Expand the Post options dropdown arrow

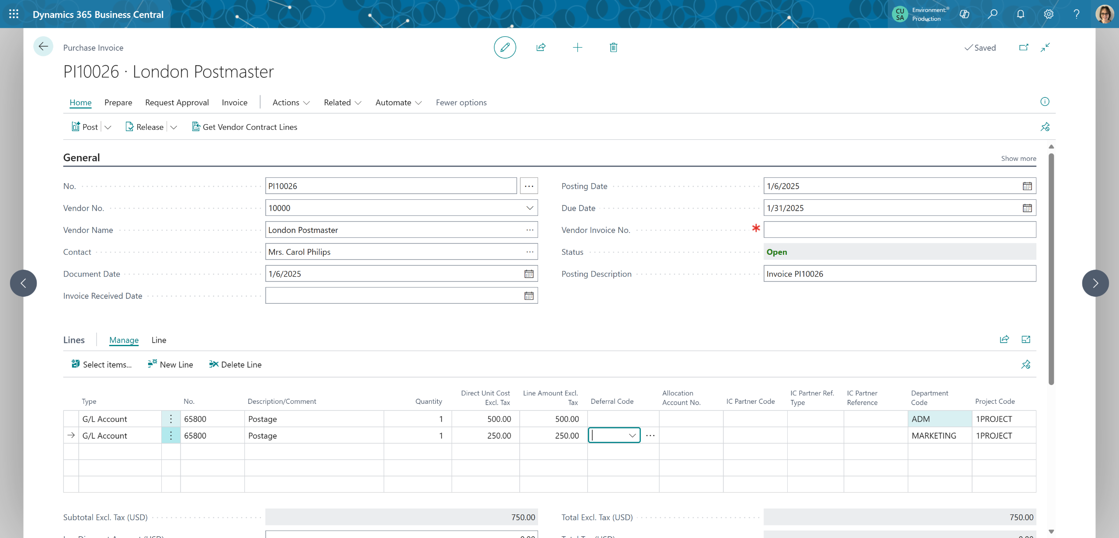pos(108,127)
